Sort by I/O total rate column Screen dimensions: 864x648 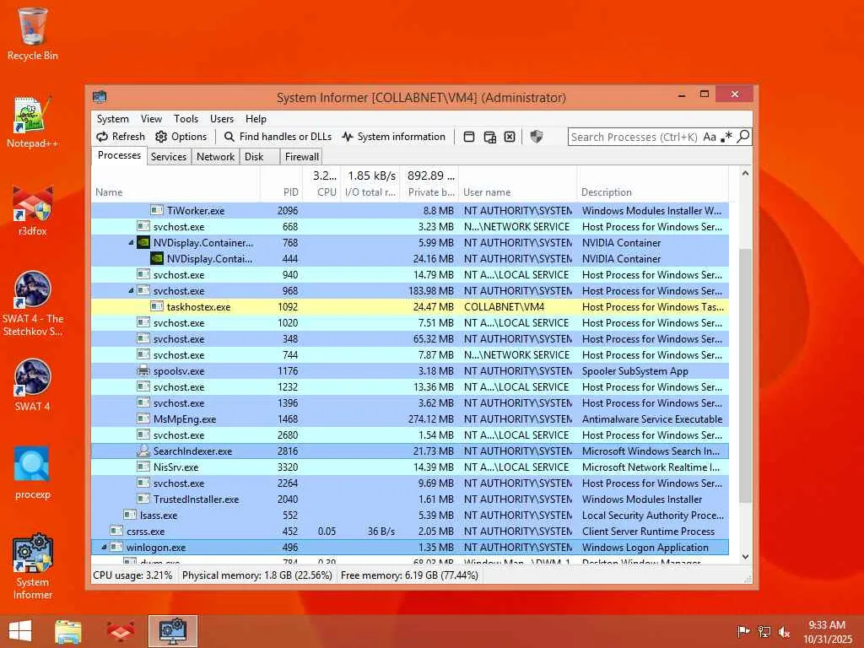coord(370,184)
